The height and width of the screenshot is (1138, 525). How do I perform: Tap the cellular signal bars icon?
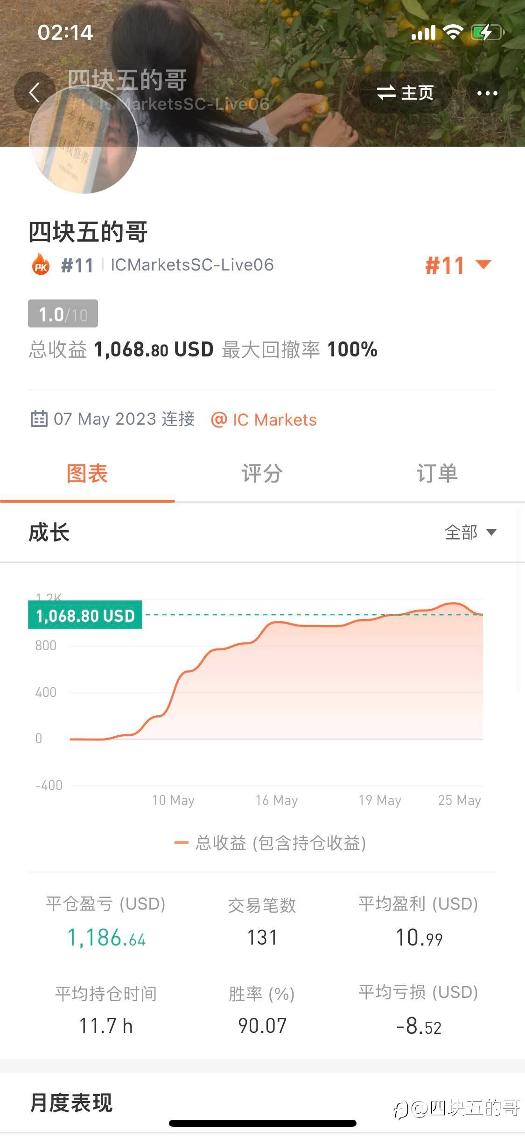point(423,33)
